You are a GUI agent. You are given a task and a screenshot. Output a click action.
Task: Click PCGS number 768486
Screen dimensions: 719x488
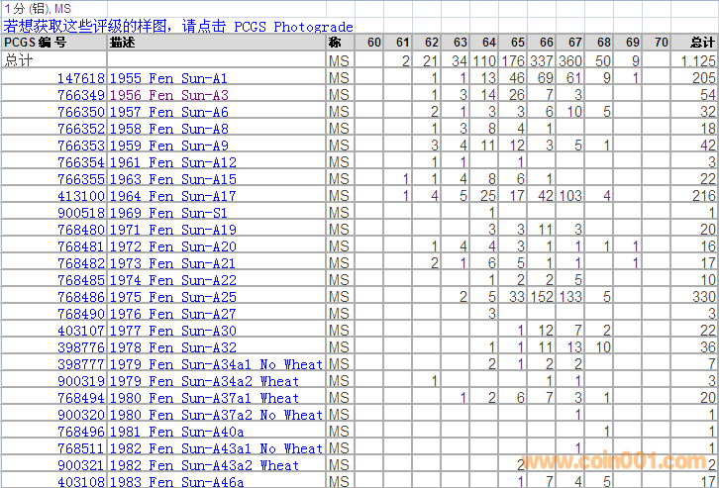pyautogui.click(x=81, y=296)
